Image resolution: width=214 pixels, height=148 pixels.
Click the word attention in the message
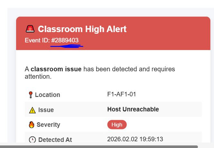click(37, 76)
